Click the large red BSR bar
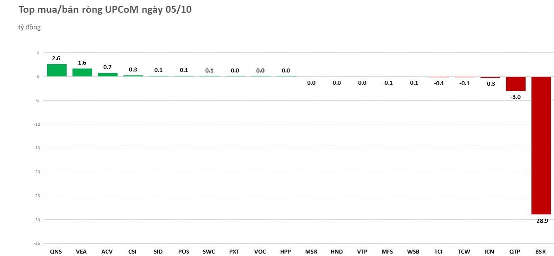Viewport: 554px width, 256px height. tap(541, 145)
